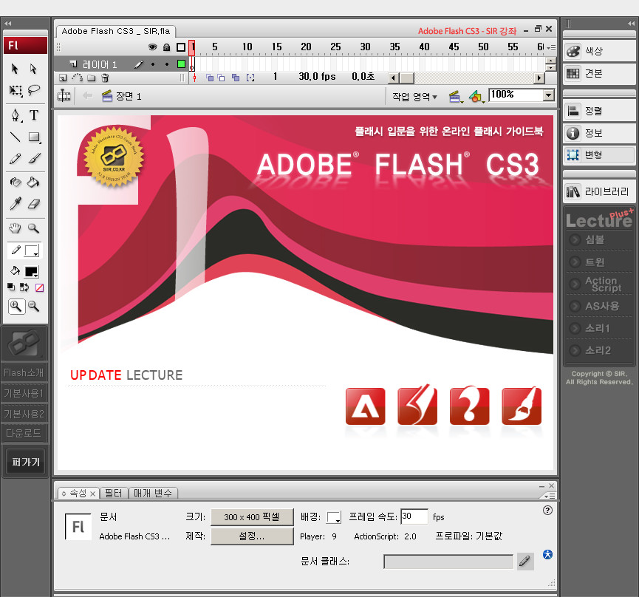Viewport: 639px width, 597px height.
Task: Collapse the right panel dock double arrow
Action: tap(631, 23)
